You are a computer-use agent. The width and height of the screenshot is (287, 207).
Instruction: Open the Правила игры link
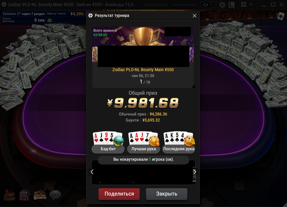155,5
